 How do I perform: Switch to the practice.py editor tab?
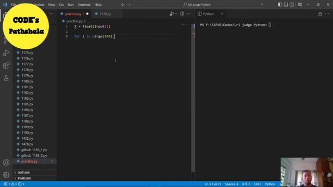74,14
